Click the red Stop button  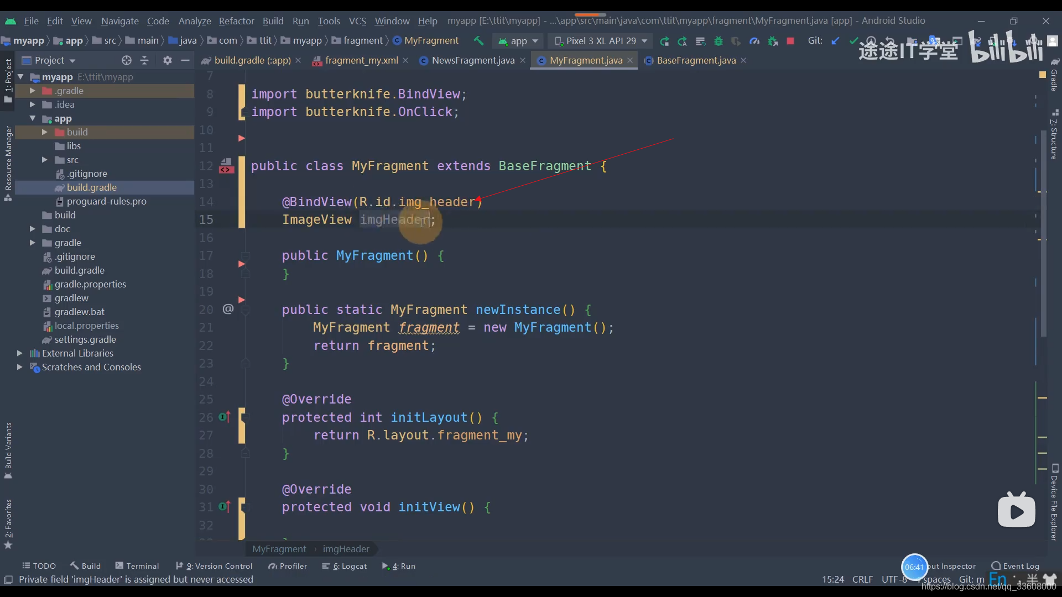[790, 41]
